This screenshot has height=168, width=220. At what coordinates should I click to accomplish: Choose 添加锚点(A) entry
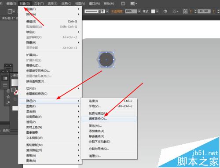point(109,131)
